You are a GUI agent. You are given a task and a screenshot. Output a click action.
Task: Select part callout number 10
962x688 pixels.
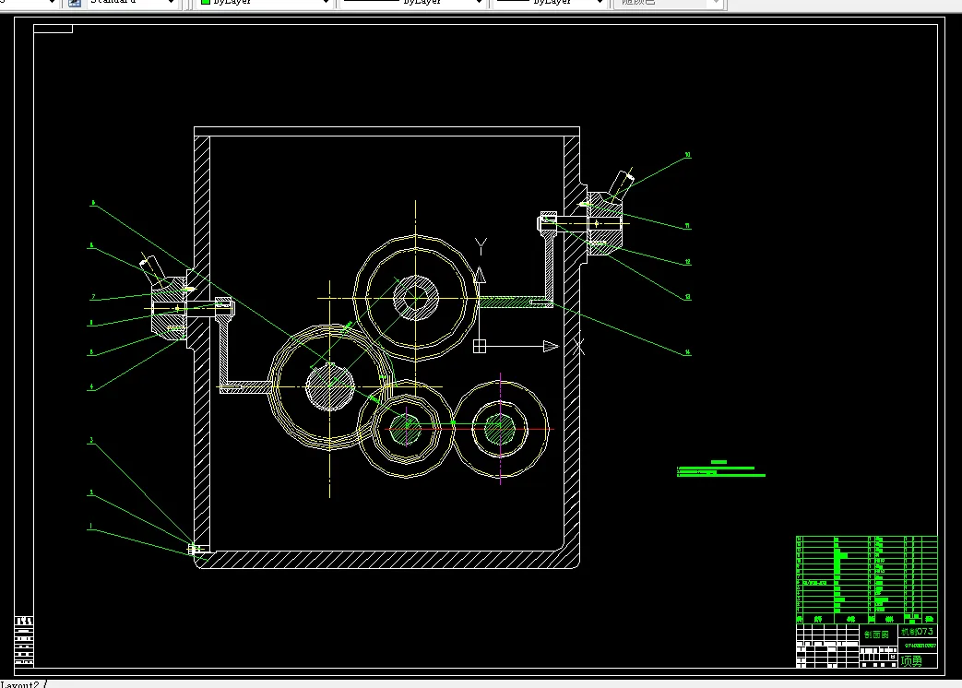coord(688,155)
